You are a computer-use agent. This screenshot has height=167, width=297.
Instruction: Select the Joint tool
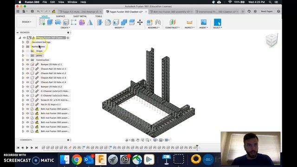(158, 22)
